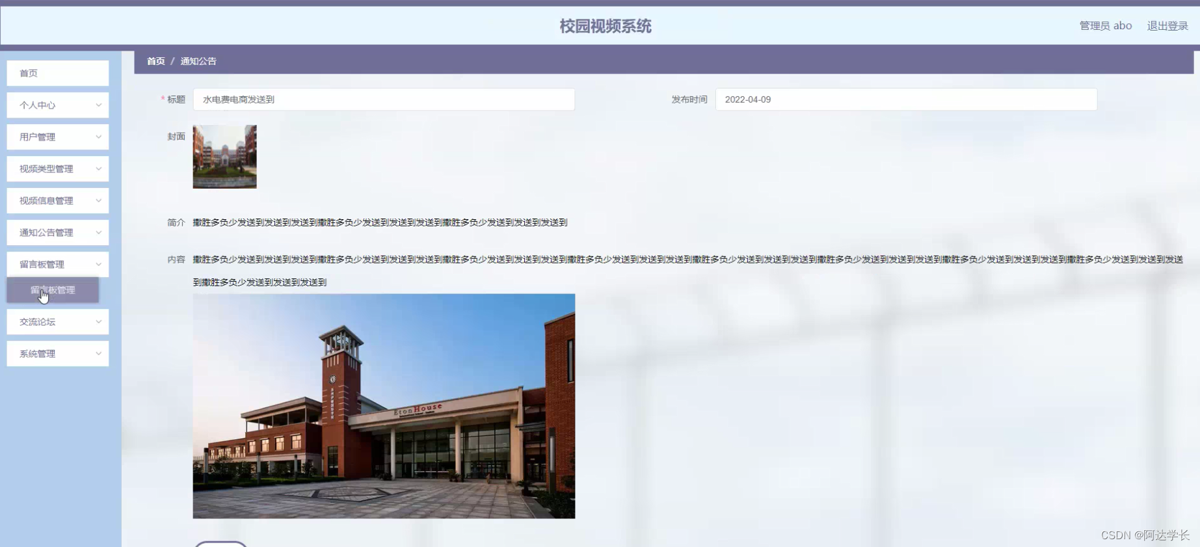The image size is (1200, 547).
Task: Collapse the 留言板管理 parent menu
Action: click(x=57, y=264)
